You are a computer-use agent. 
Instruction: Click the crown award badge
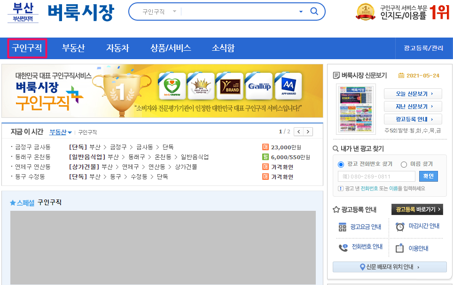point(201,86)
